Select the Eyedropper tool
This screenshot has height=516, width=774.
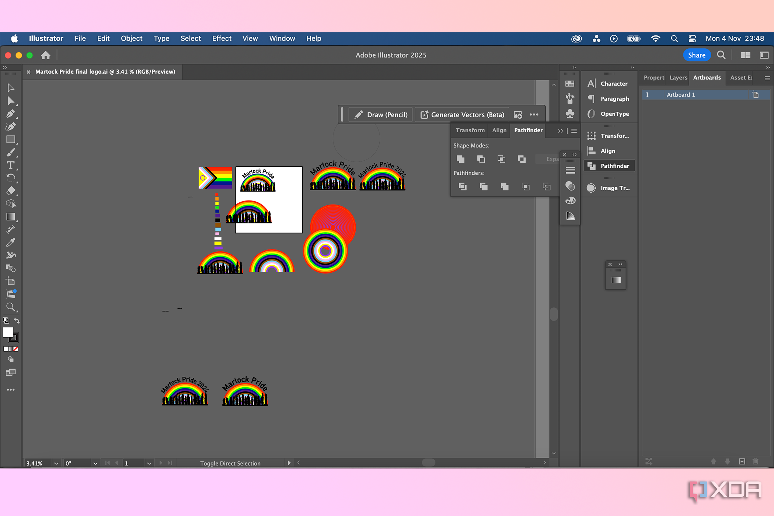[11, 242]
